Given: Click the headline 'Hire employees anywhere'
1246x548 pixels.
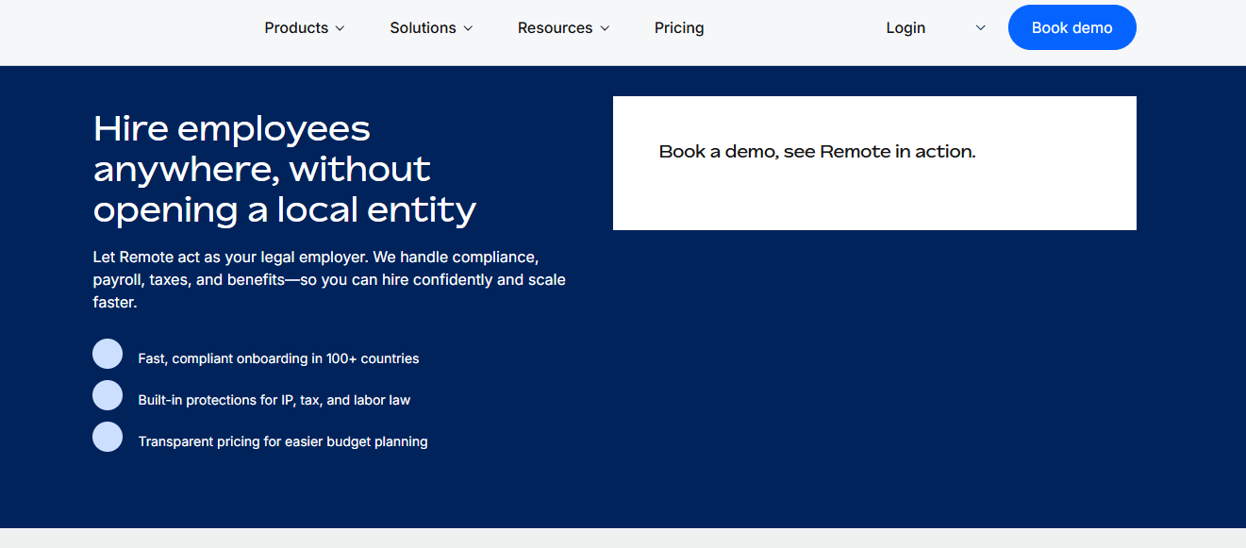Looking at the screenshot, I should click(x=283, y=168).
